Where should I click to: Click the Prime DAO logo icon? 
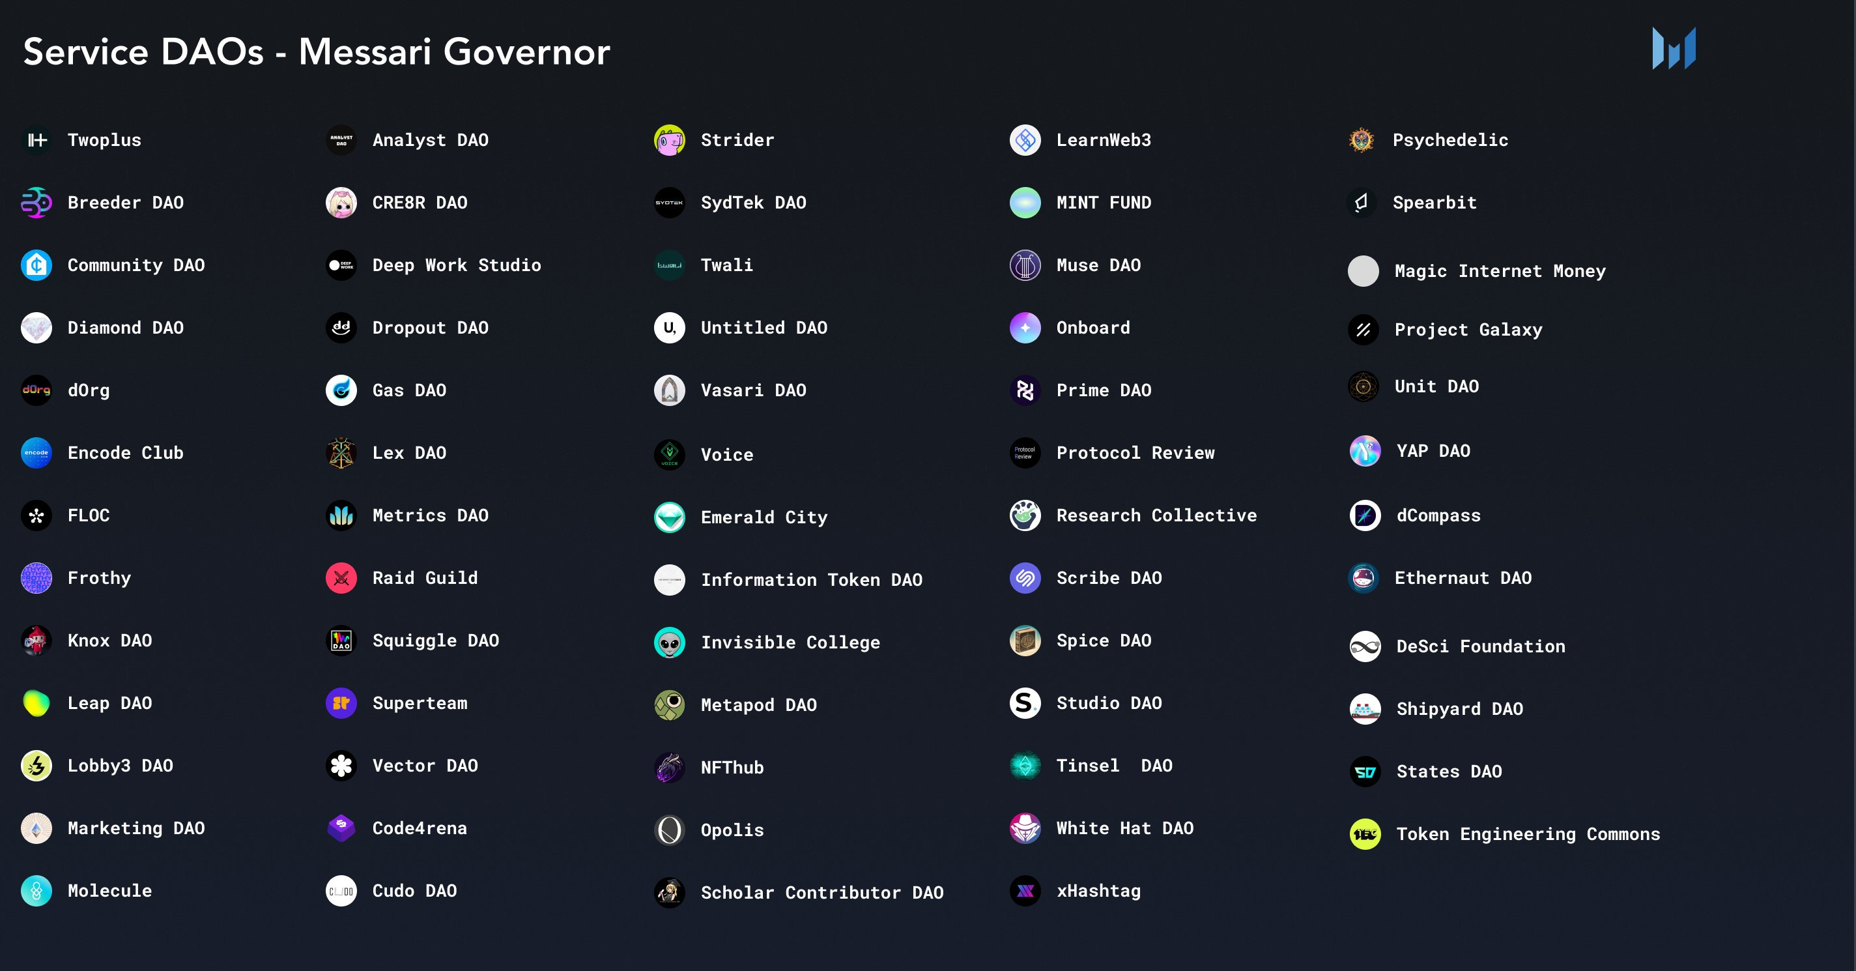coord(1025,390)
